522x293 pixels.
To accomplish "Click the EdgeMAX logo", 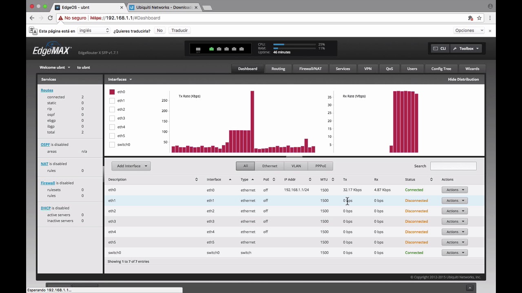I will (52, 49).
